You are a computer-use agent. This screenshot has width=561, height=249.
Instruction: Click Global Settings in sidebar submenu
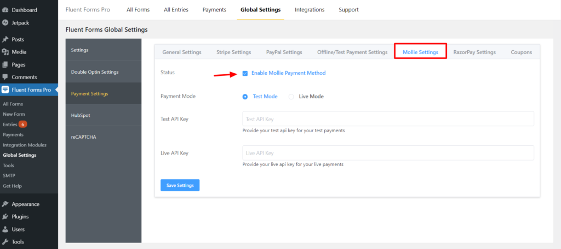[19, 155]
